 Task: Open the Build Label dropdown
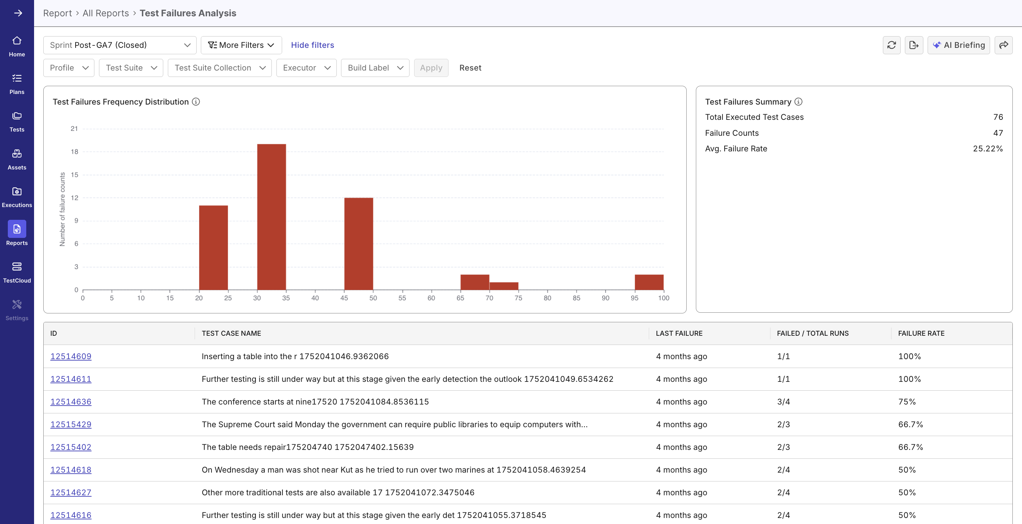(x=374, y=68)
